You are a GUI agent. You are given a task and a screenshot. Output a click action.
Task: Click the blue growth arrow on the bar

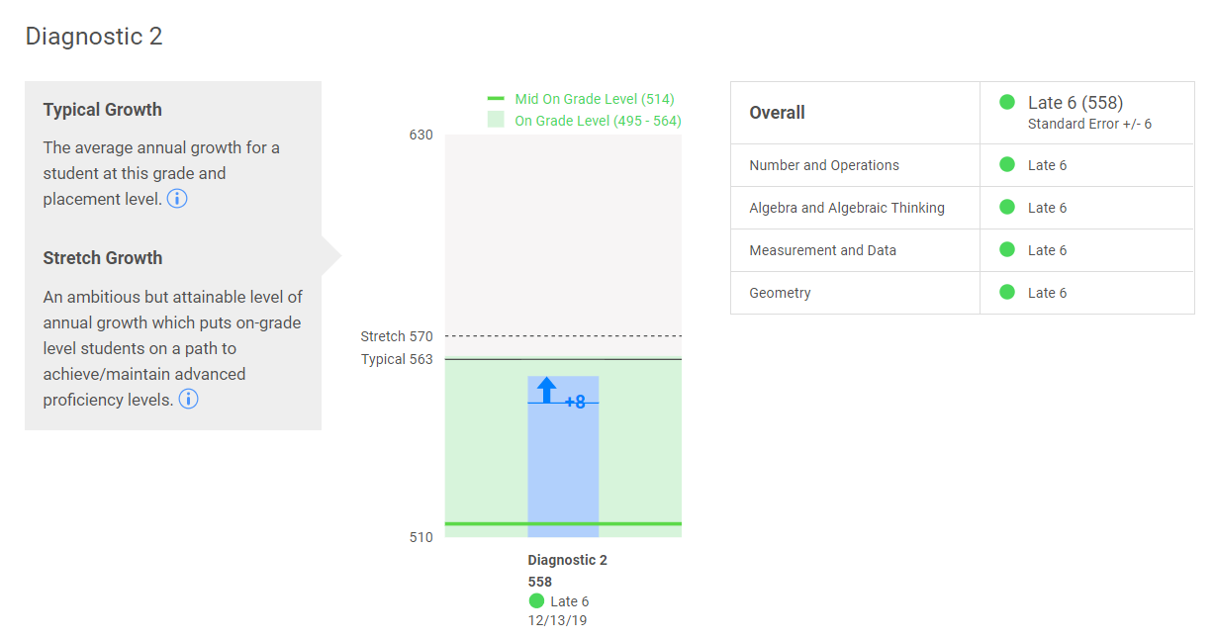click(547, 390)
